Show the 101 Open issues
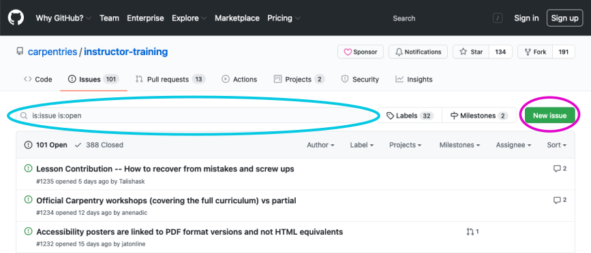The image size is (591, 253). (x=46, y=145)
